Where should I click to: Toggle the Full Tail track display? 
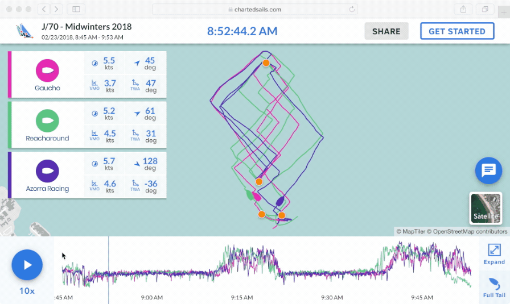point(493,287)
